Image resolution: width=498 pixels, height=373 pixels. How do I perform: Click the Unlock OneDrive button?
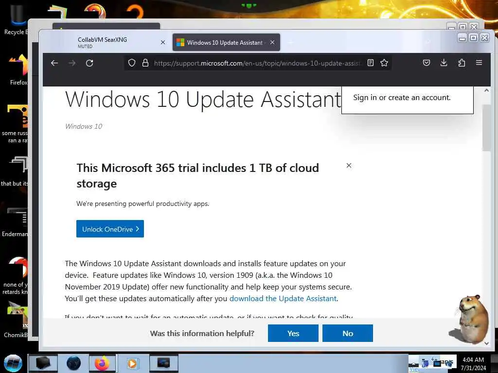110,229
